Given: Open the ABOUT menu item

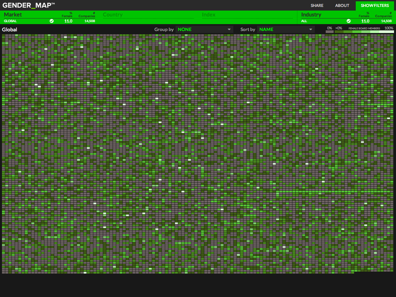Looking at the screenshot, I should coord(342,5).
